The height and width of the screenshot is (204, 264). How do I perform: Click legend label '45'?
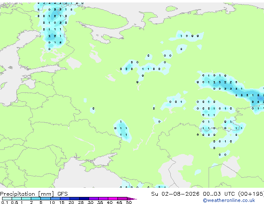(119, 202)
